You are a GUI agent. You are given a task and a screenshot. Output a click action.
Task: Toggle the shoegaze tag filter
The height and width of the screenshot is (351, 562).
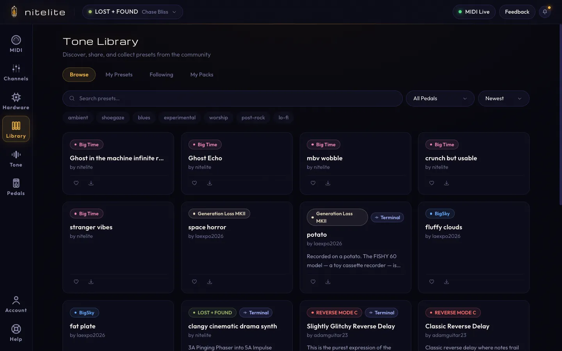(x=113, y=117)
